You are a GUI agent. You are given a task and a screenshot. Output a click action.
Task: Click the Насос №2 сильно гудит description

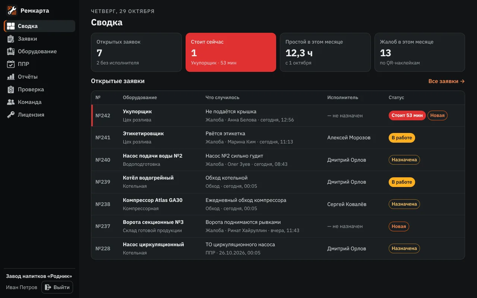pos(234,156)
